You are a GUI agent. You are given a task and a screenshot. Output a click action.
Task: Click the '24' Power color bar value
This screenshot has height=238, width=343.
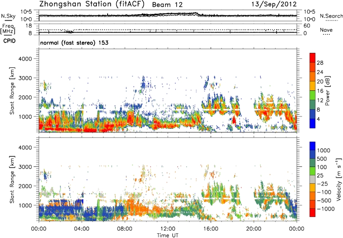click(320, 72)
